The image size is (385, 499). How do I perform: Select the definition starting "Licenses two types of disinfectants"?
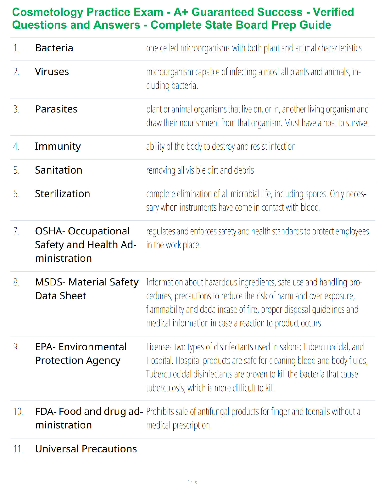pos(257,367)
